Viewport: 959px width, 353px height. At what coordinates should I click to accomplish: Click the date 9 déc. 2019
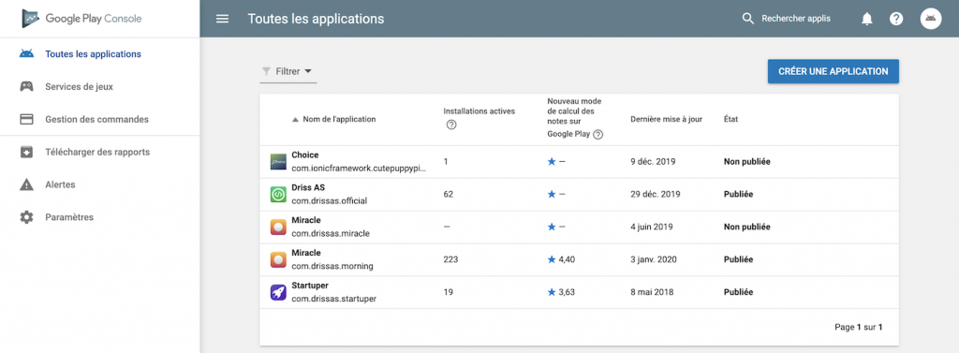tap(653, 162)
